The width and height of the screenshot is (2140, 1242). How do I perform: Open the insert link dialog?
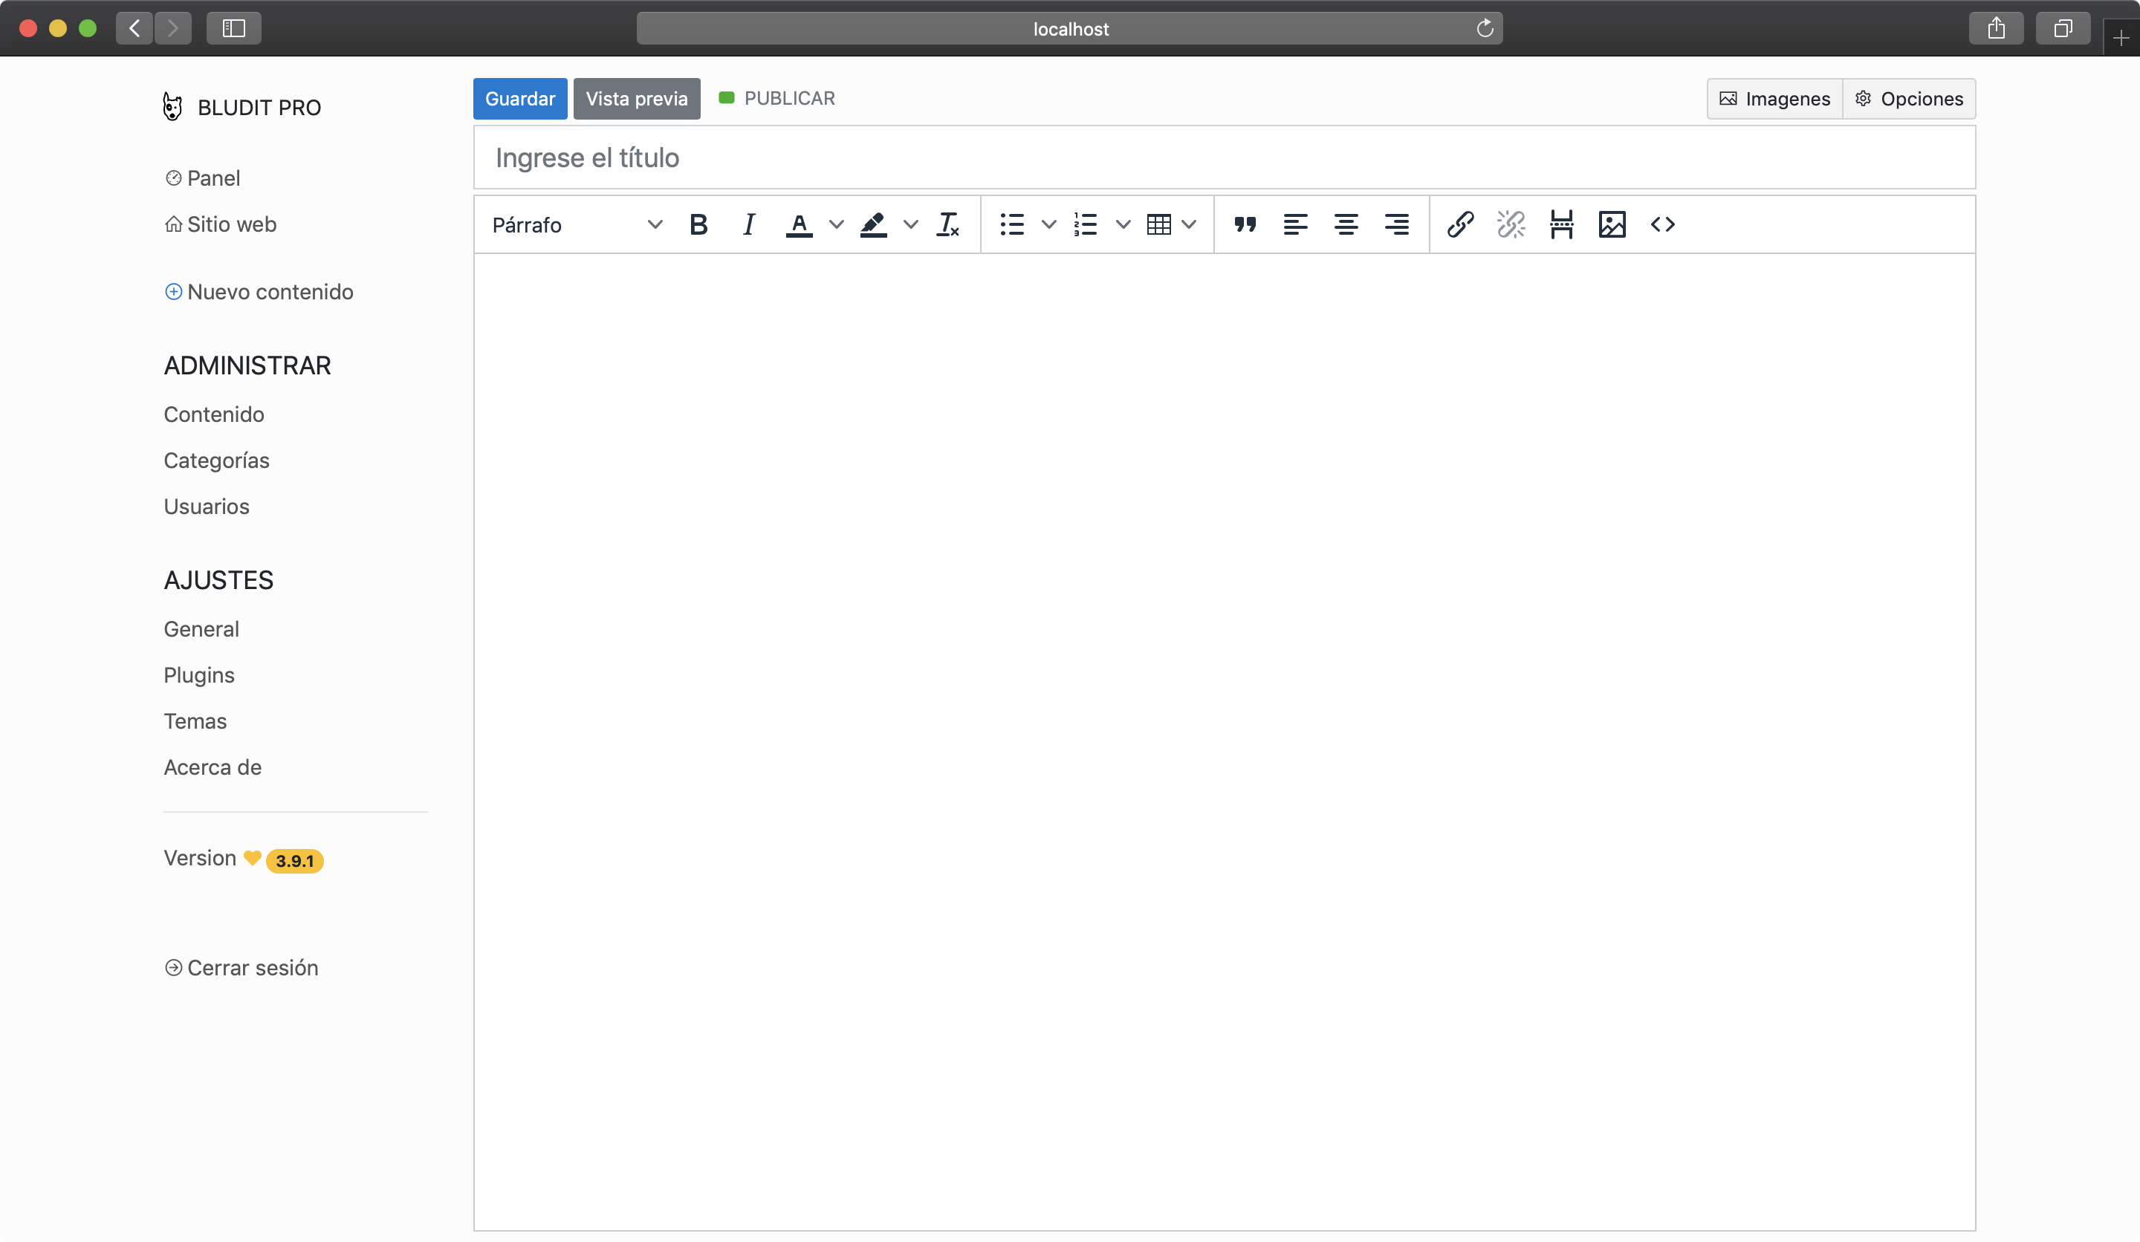click(1460, 224)
